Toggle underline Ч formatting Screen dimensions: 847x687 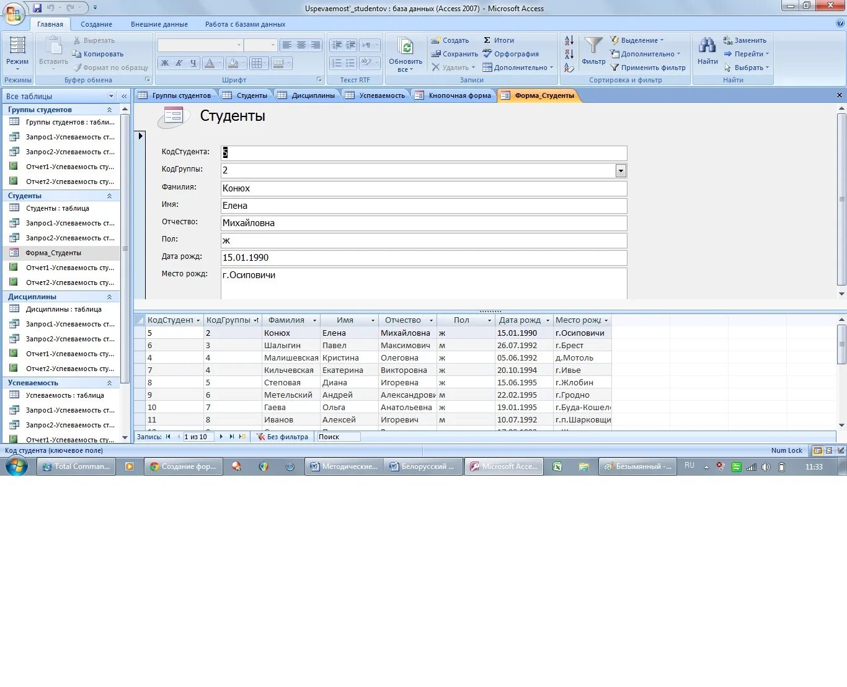pyautogui.click(x=193, y=63)
